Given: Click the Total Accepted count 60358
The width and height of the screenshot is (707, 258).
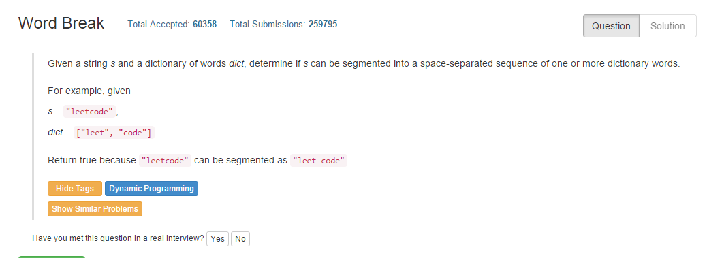Looking at the screenshot, I should (x=205, y=25).
